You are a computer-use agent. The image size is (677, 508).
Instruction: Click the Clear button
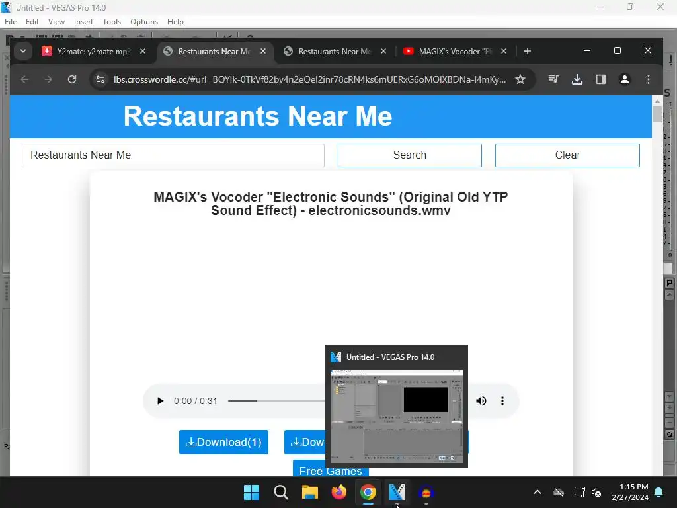point(567,155)
